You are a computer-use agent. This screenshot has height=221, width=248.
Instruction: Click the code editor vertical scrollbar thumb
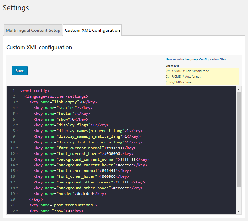[x=239, y=140]
